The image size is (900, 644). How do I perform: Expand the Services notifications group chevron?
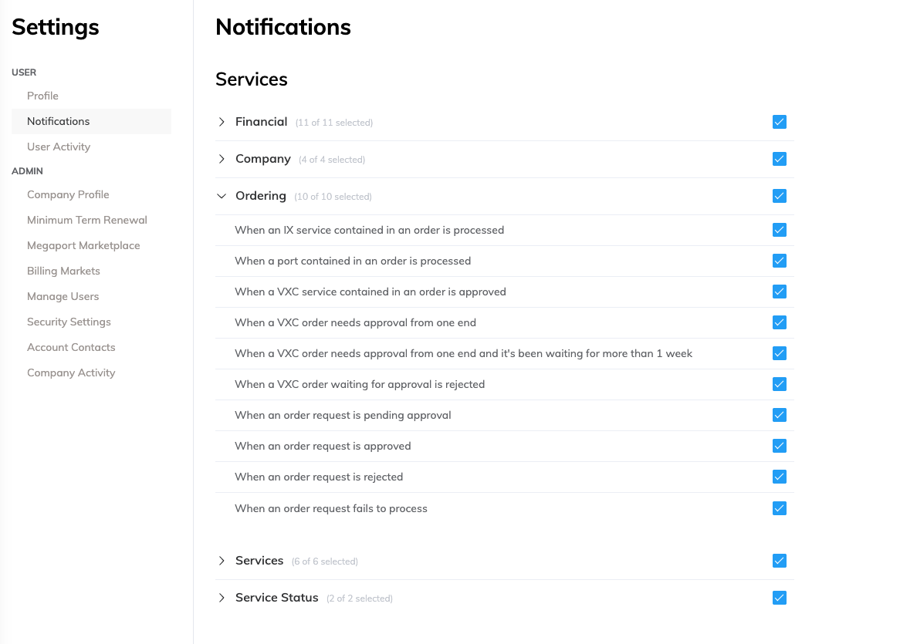coord(222,561)
